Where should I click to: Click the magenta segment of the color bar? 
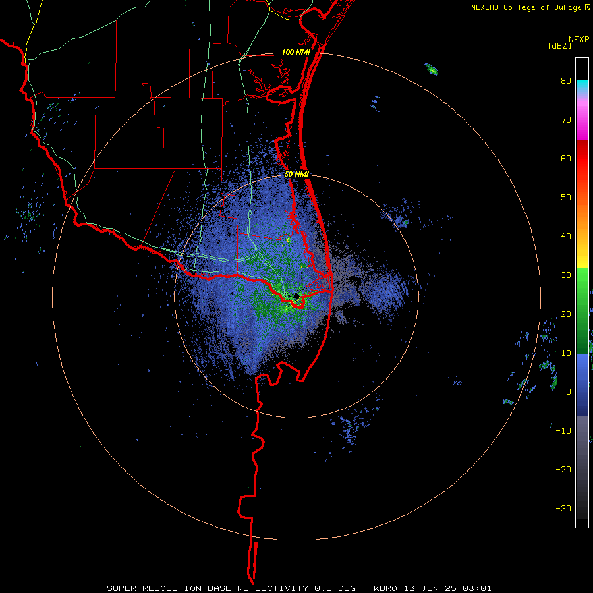(582, 121)
